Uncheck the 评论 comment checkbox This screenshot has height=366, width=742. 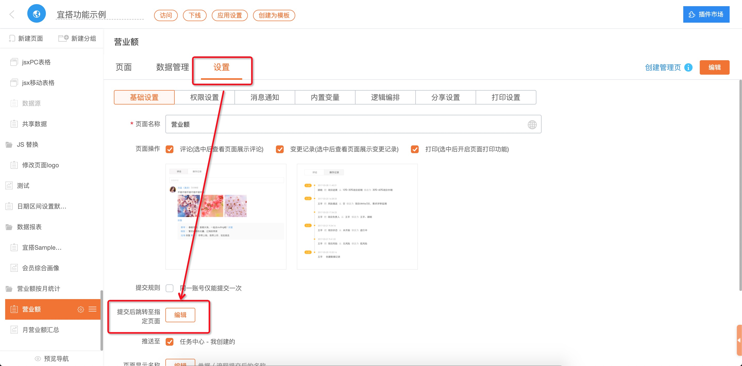(170, 149)
